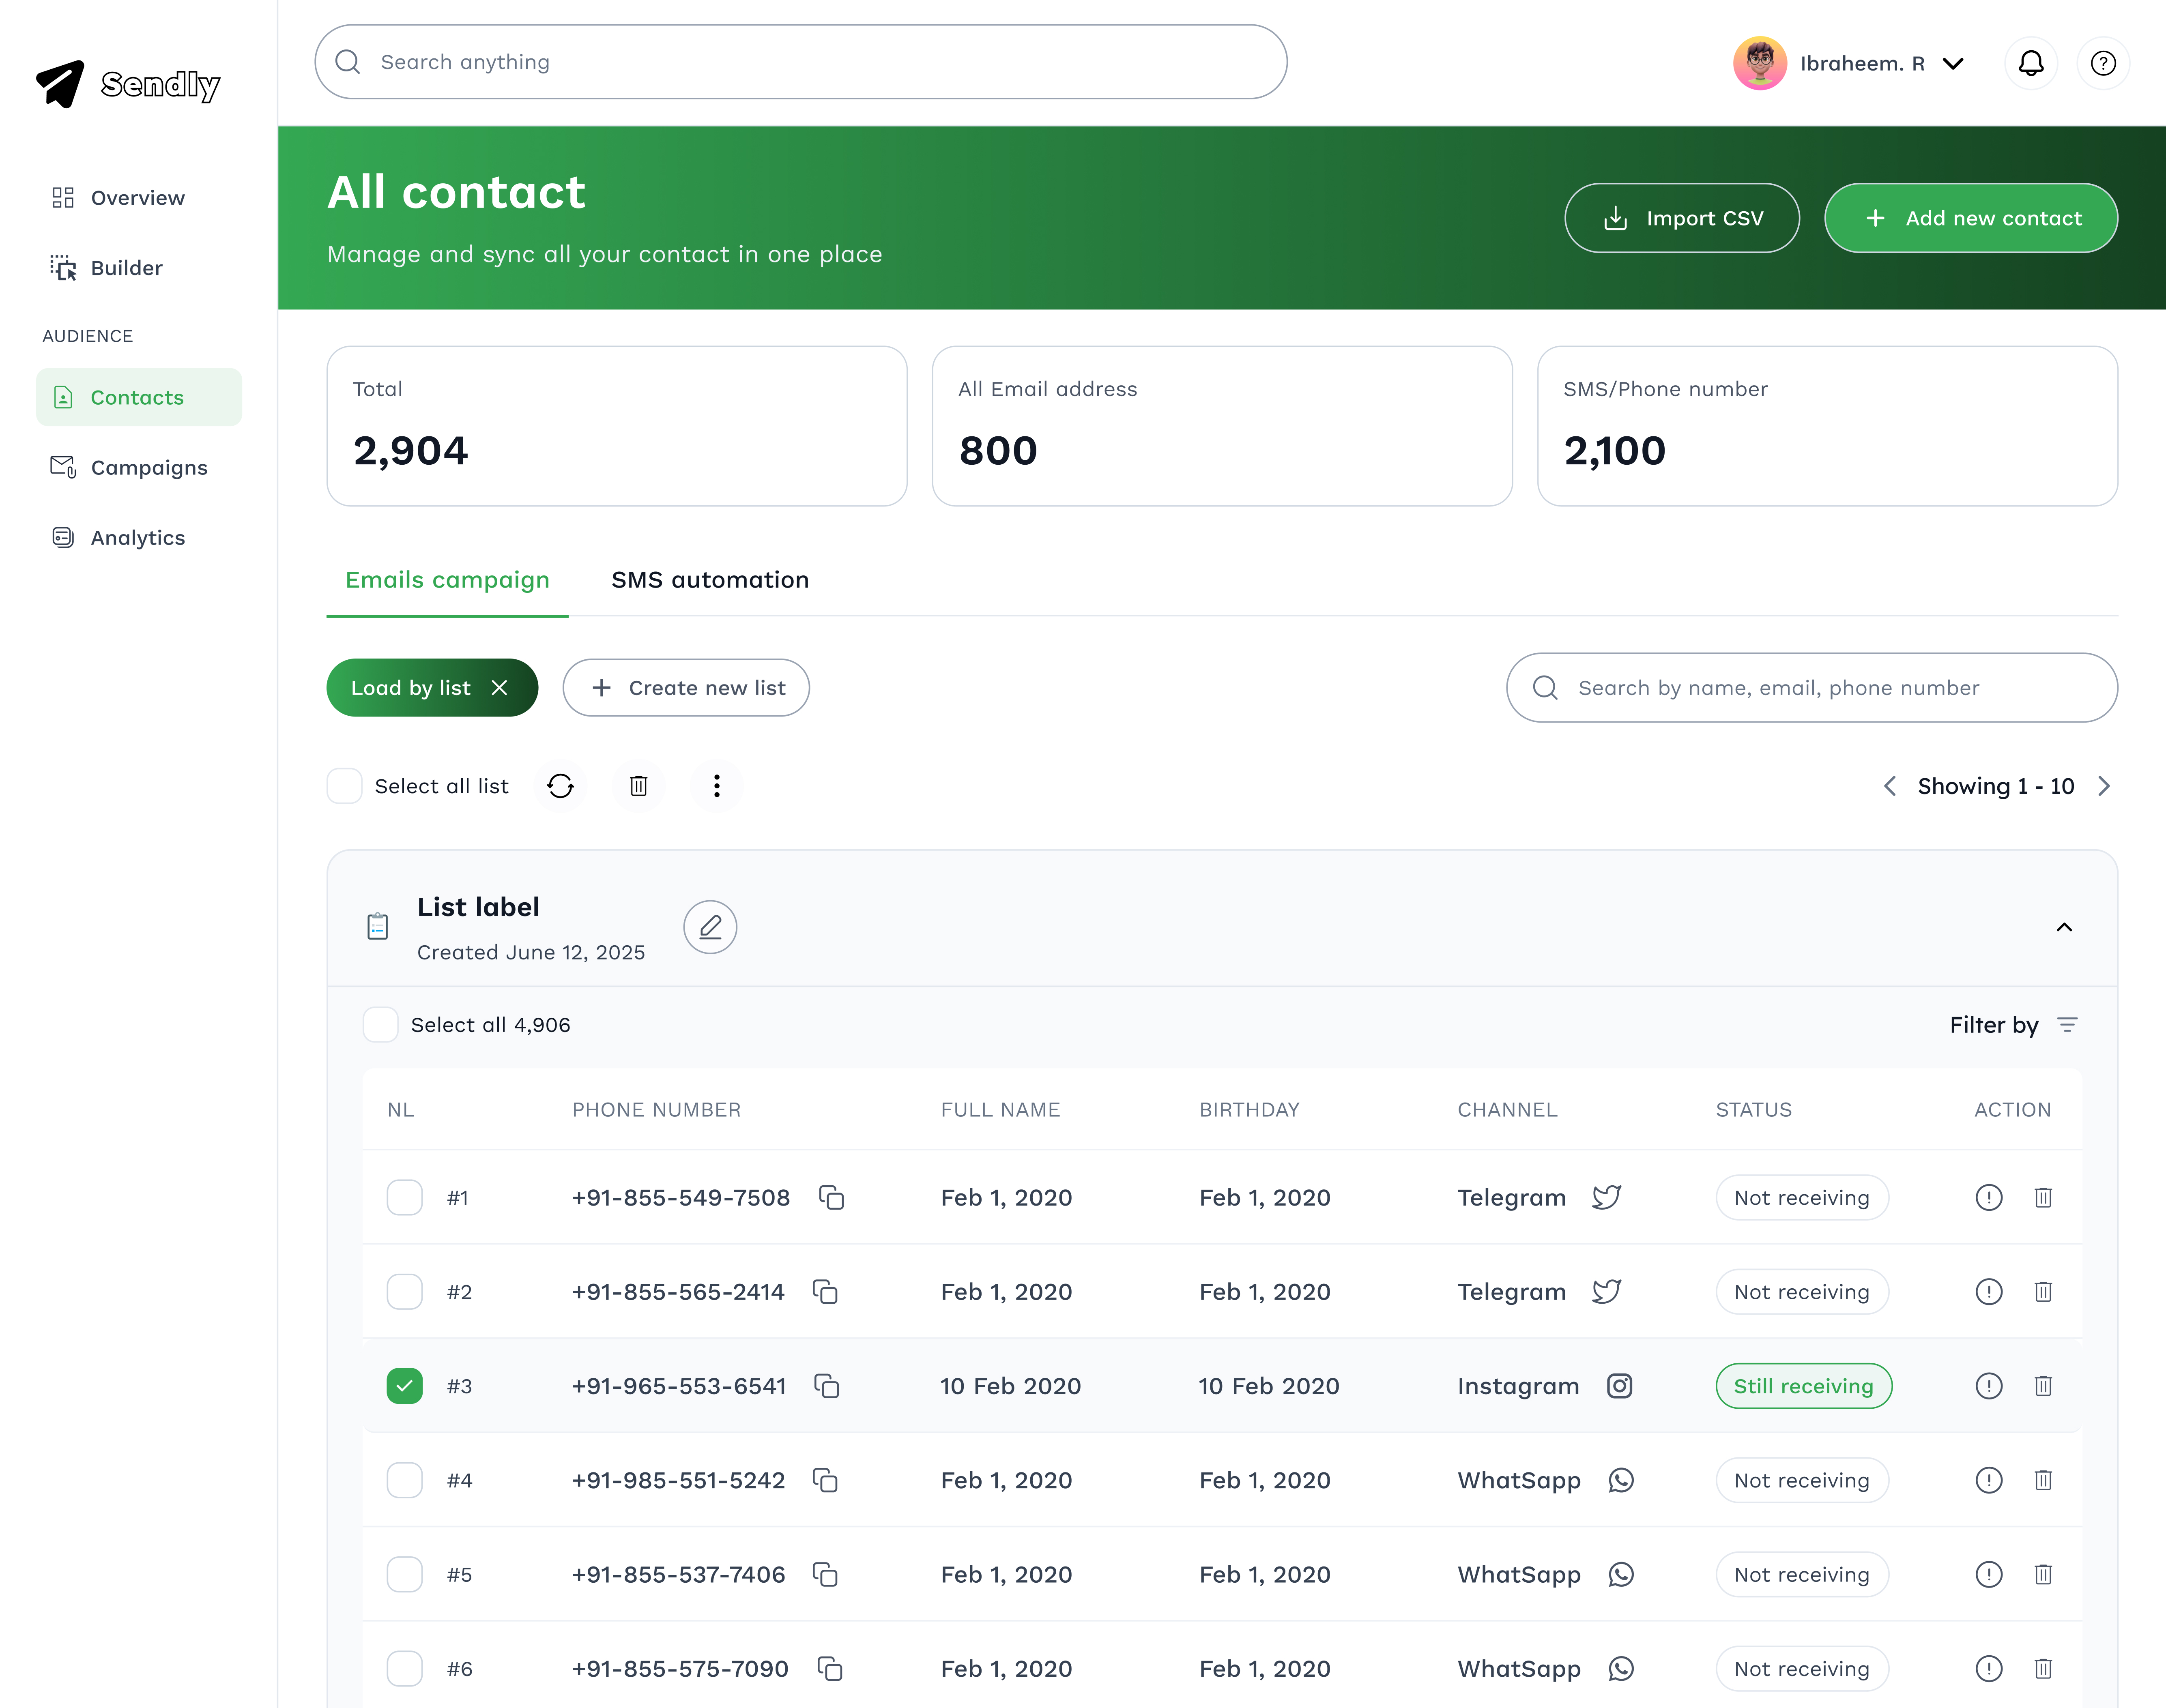Image resolution: width=2166 pixels, height=1708 pixels.
Task: Click the PHONE NUMBER column header
Action: [656, 1110]
